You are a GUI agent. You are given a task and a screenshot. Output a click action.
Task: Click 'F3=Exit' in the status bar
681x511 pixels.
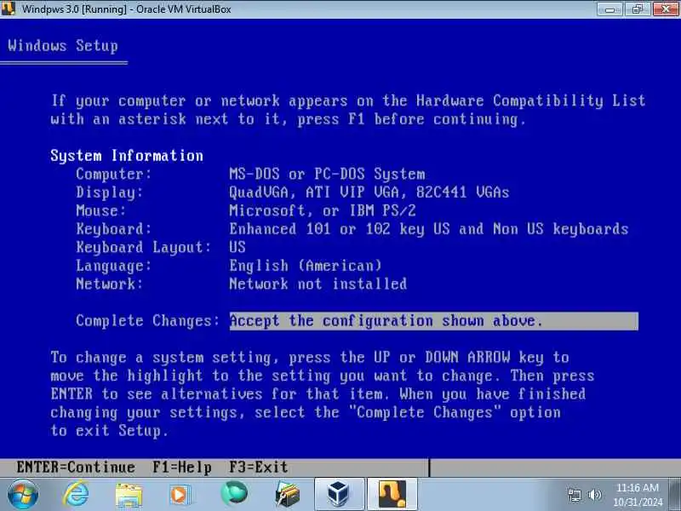tap(259, 467)
